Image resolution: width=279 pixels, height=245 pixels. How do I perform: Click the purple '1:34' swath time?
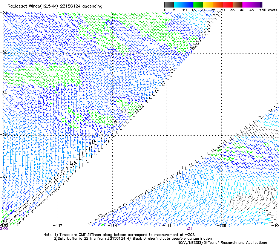[189, 229]
